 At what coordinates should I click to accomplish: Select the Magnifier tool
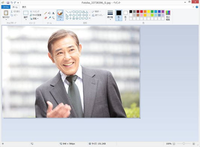point(53,18)
